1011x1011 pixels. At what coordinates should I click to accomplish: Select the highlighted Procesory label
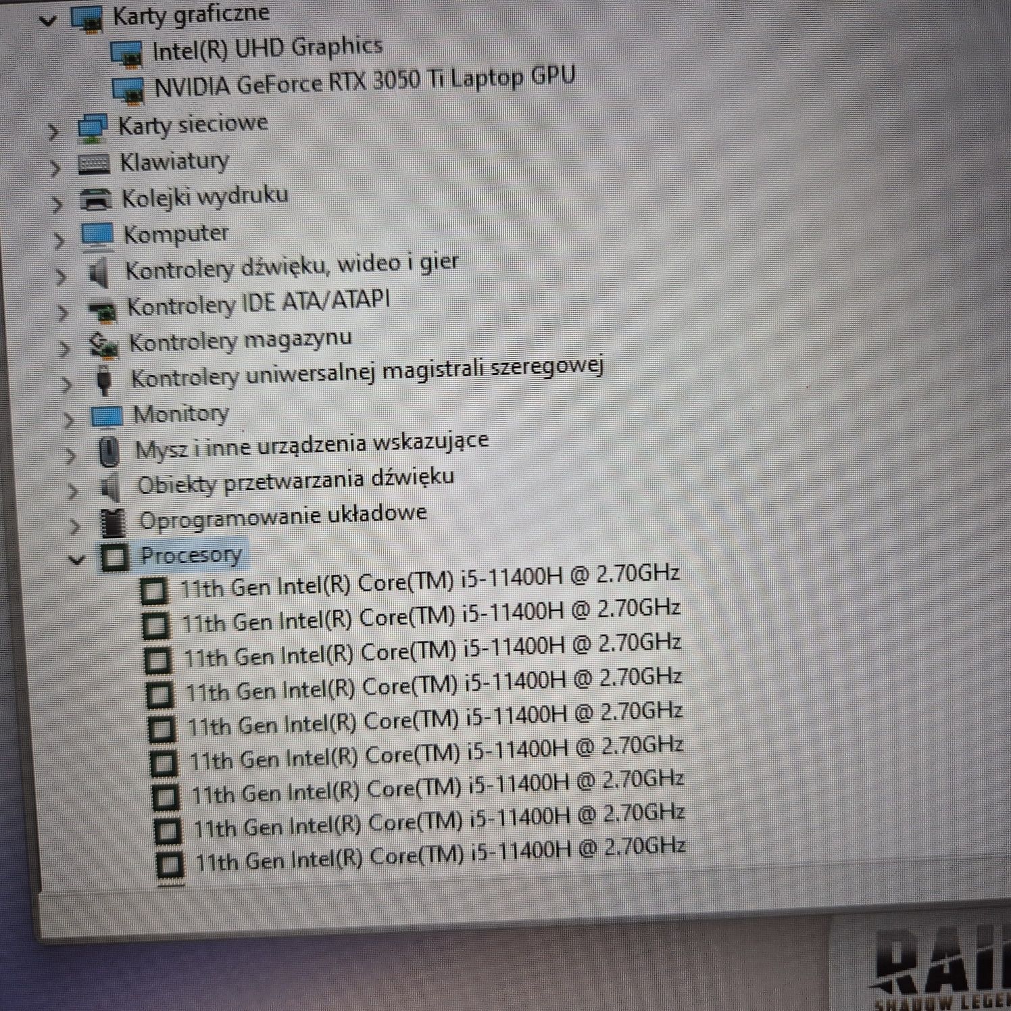191,555
